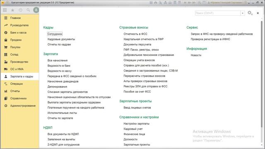This screenshot has height=149, width=265.
Task: Close the function menu panel with X
Action: 258,13
